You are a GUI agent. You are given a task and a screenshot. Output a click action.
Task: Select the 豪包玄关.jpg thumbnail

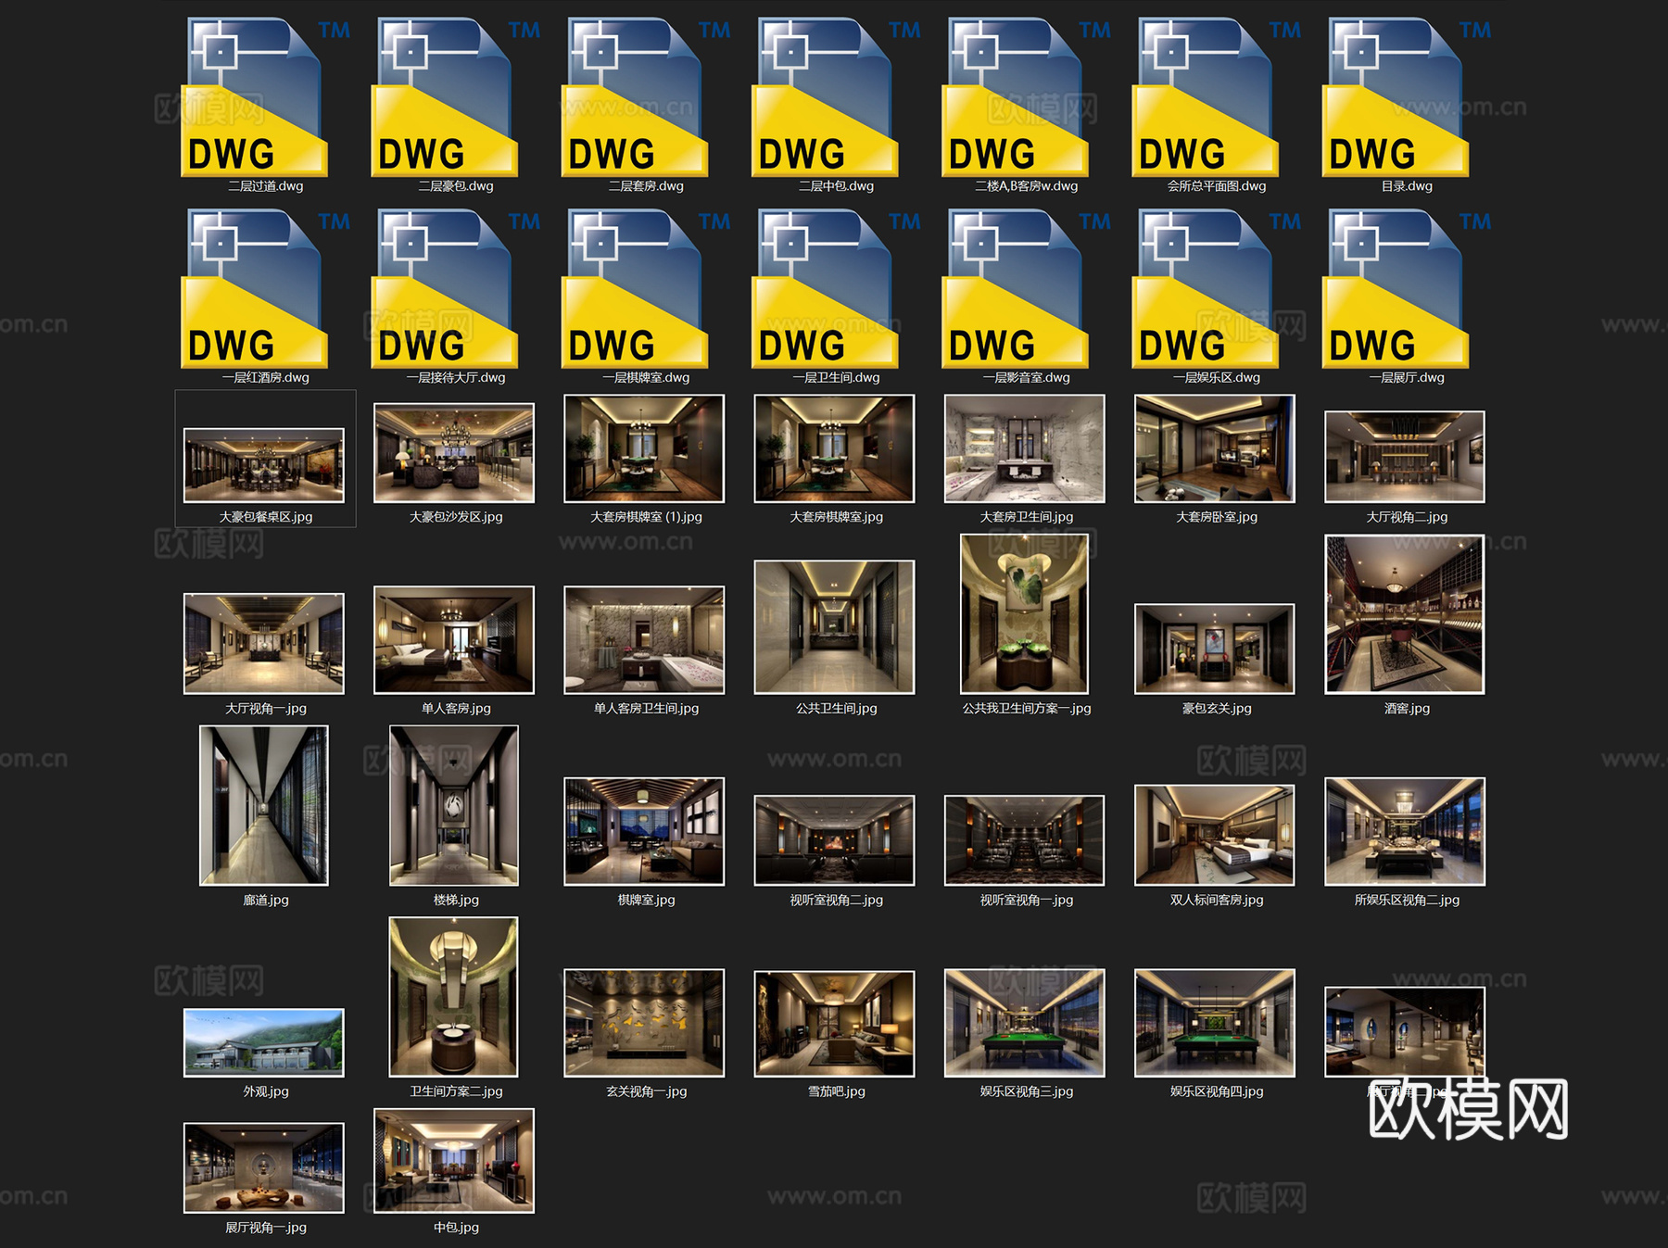[x=1215, y=649]
